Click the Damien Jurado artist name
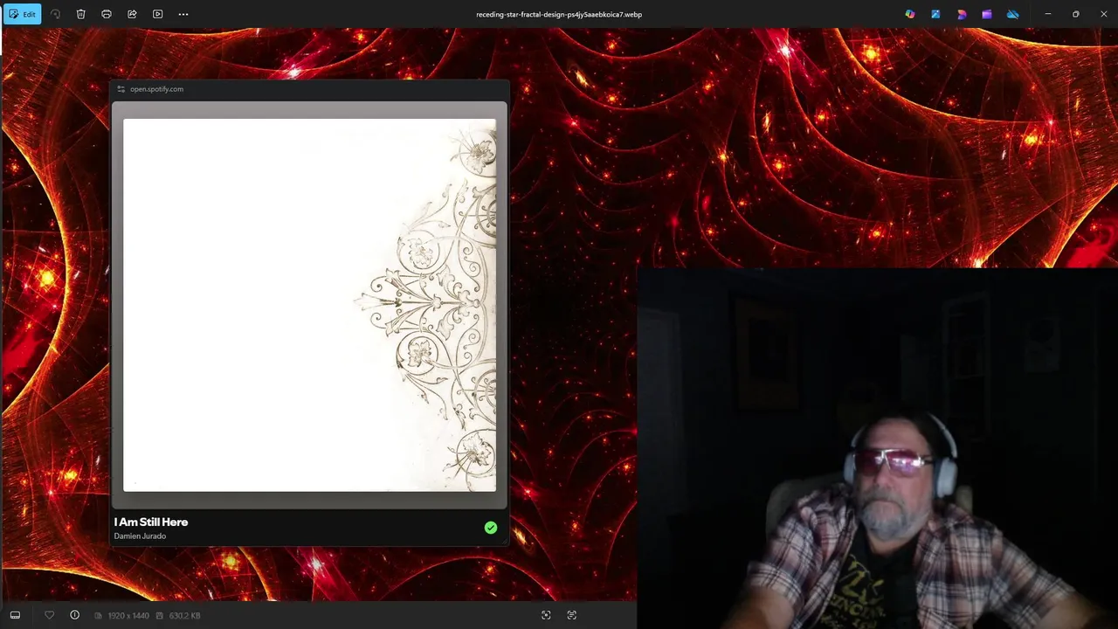This screenshot has height=629, width=1118. point(140,536)
